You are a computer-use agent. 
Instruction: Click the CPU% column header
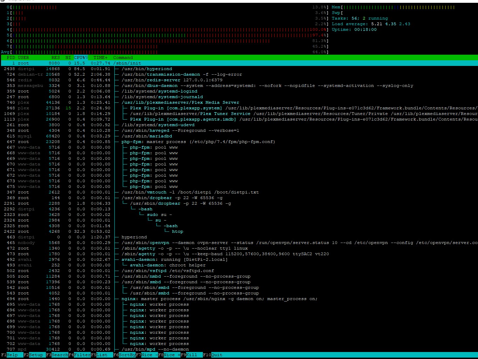pos(81,57)
